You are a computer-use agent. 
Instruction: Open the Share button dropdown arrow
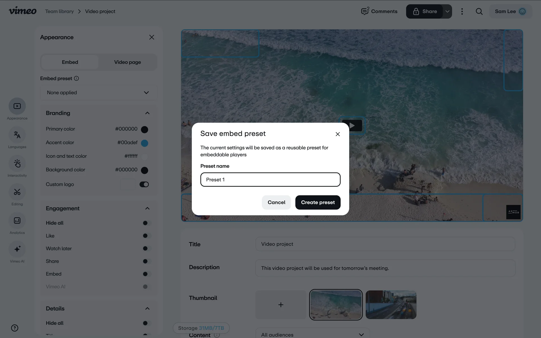(447, 12)
